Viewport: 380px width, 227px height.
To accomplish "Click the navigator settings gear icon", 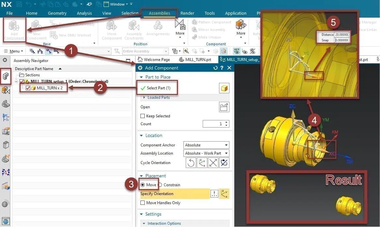I will point(5,60).
